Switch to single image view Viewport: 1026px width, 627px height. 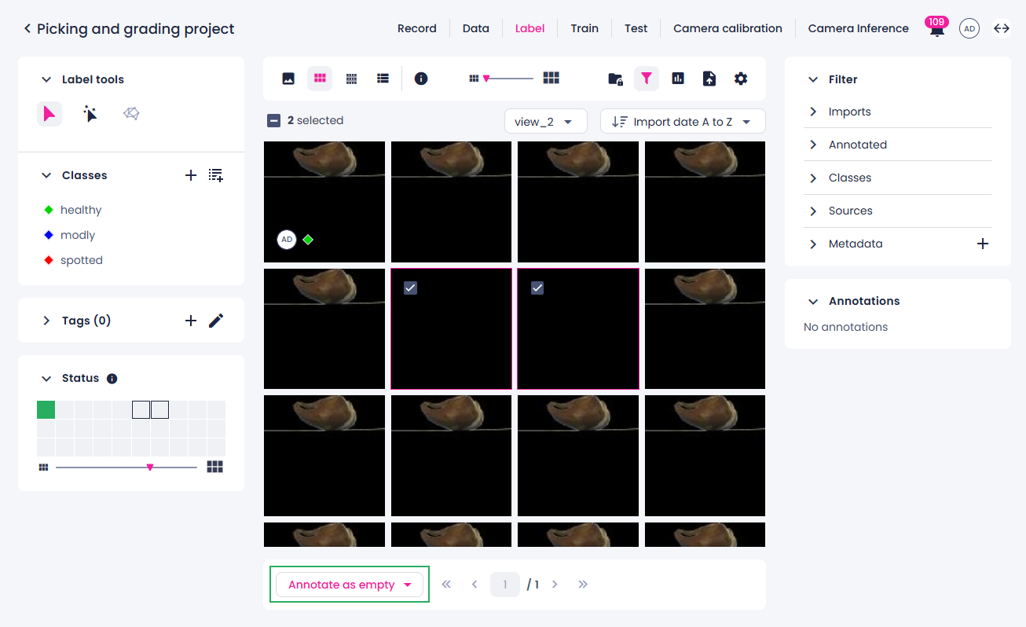[x=288, y=79]
